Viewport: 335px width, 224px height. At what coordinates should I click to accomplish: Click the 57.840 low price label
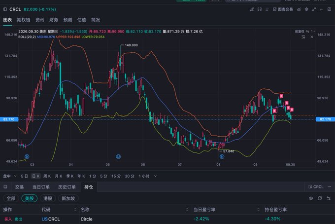tap(229, 151)
